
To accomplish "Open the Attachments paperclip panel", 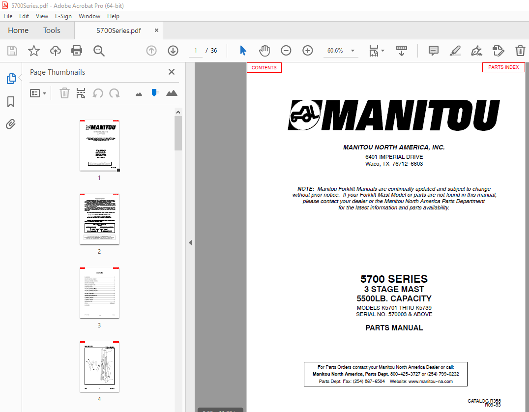I will click(x=11, y=124).
